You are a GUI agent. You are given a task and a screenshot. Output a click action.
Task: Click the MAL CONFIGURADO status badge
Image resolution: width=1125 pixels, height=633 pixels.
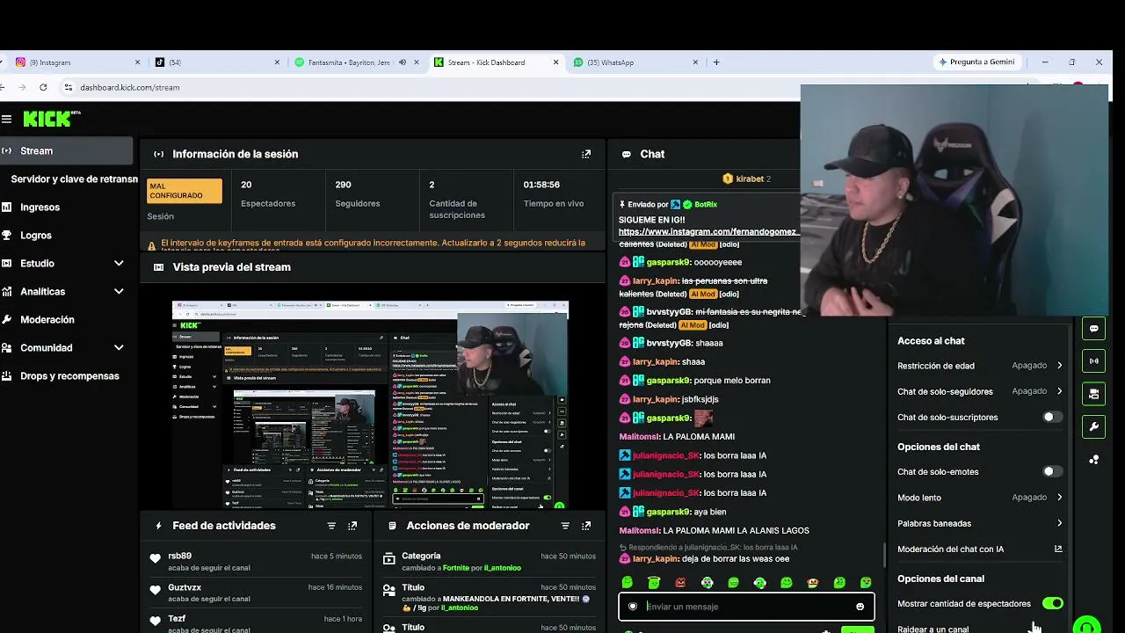click(185, 191)
